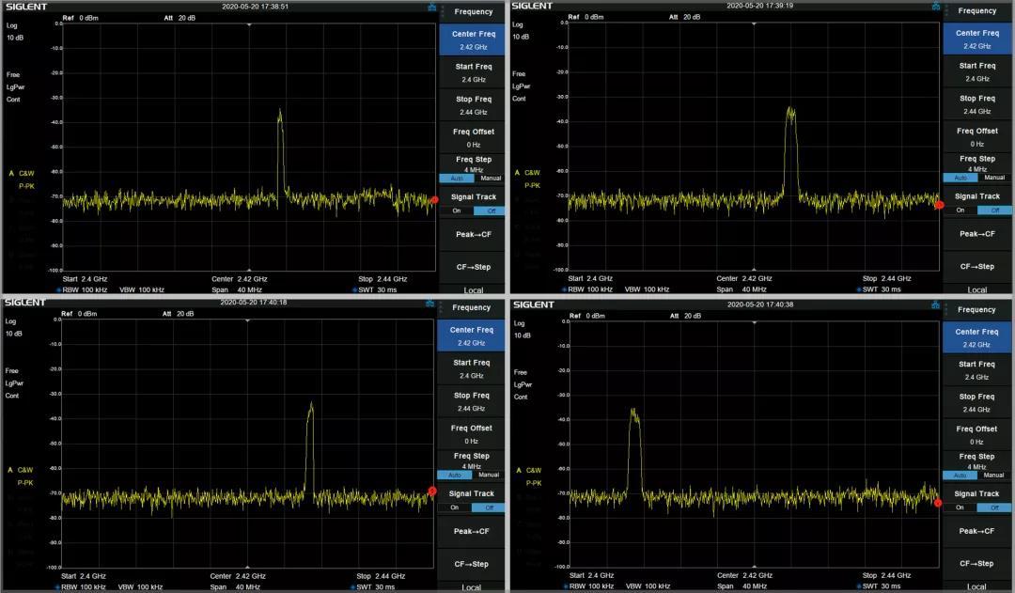
Task: Click the timestamp 2020-05-20 17:40:18
Action: tap(253, 303)
